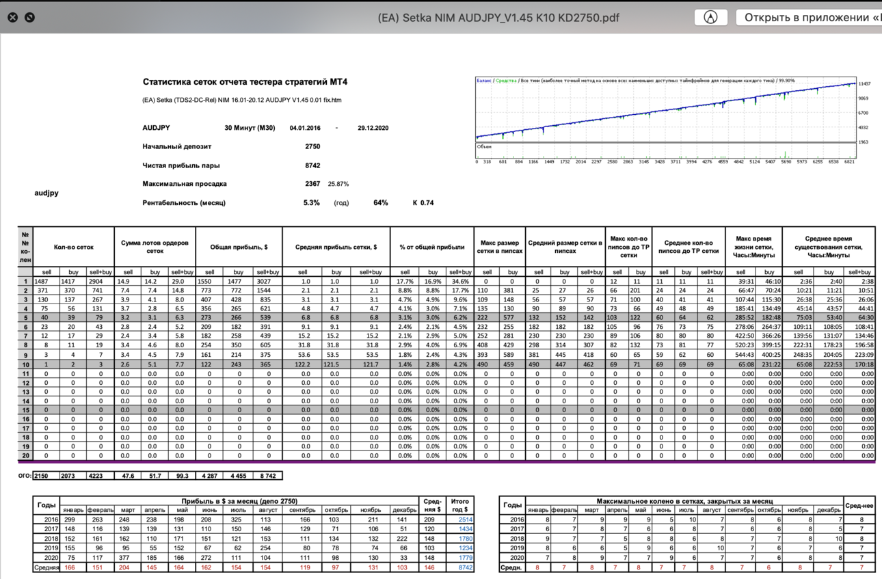
Task: Click yearly profitability value '64%'
Action: 380,203
